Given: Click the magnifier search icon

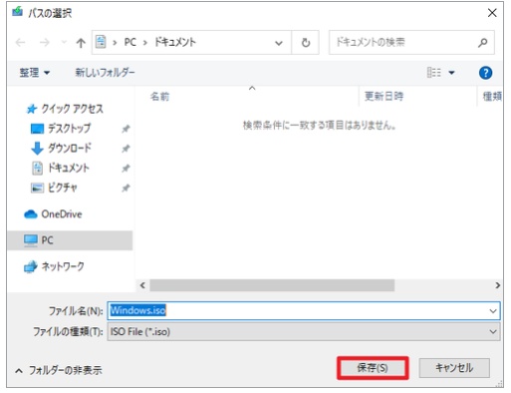Looking at the screenshot, I should click(482, 42).
